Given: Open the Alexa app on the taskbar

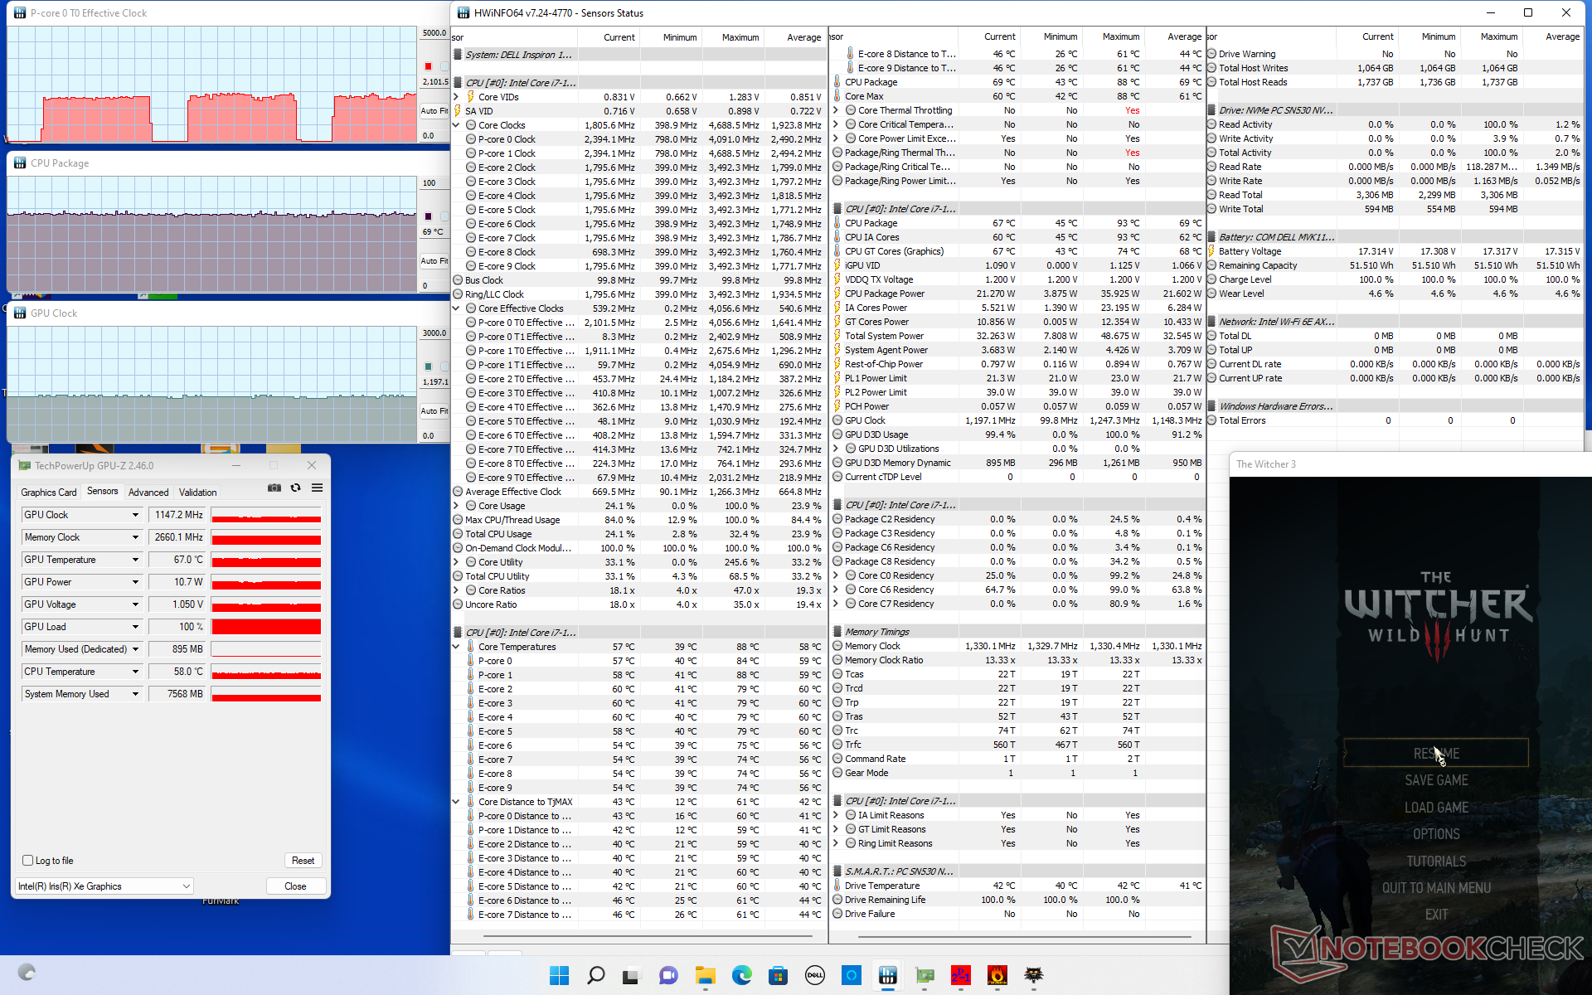Looking at the screenshot, I should (x=851, y=975).
